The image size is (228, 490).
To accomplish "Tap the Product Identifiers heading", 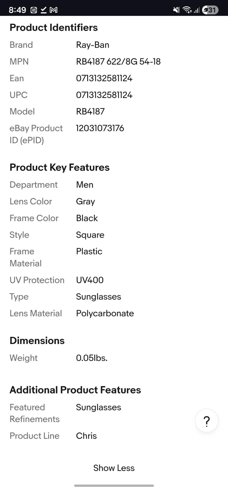I will (x=54, y=27).
